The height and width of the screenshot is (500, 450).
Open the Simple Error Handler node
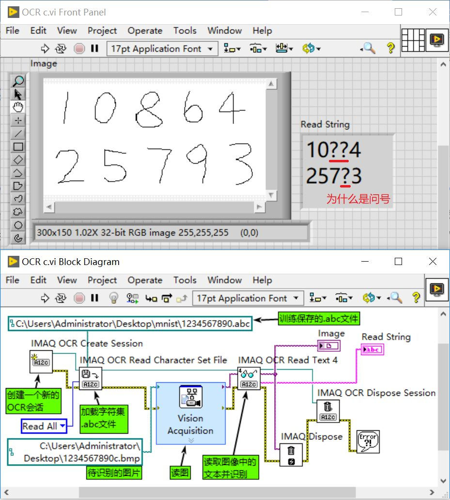click(369, 441)
